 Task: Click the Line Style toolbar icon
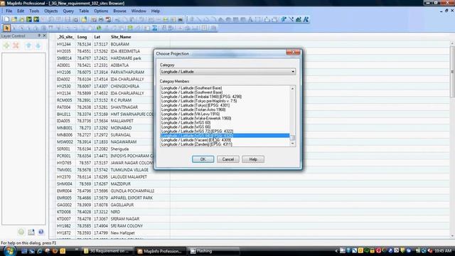tap(291, 19)
